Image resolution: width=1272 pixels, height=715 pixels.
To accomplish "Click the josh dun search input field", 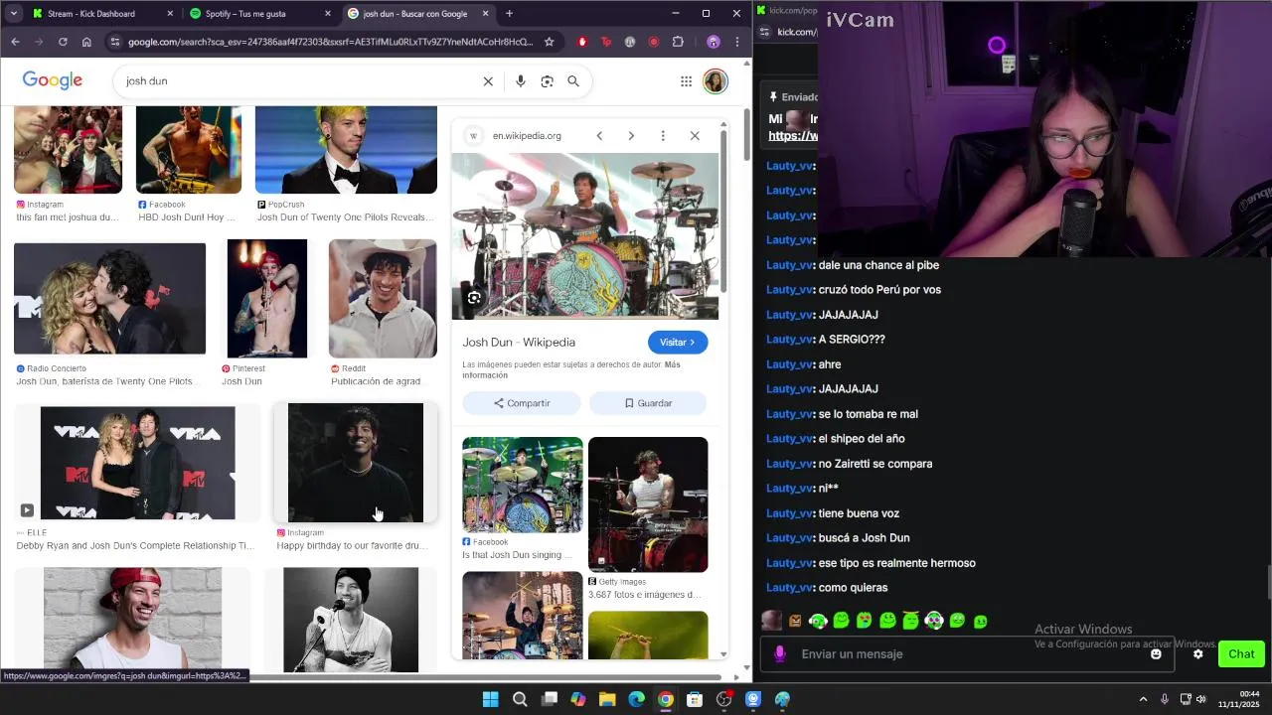I will pos(298,81).
